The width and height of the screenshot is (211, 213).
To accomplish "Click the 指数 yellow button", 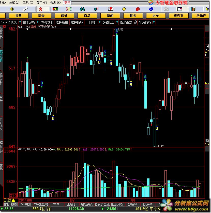I will 19,16.
